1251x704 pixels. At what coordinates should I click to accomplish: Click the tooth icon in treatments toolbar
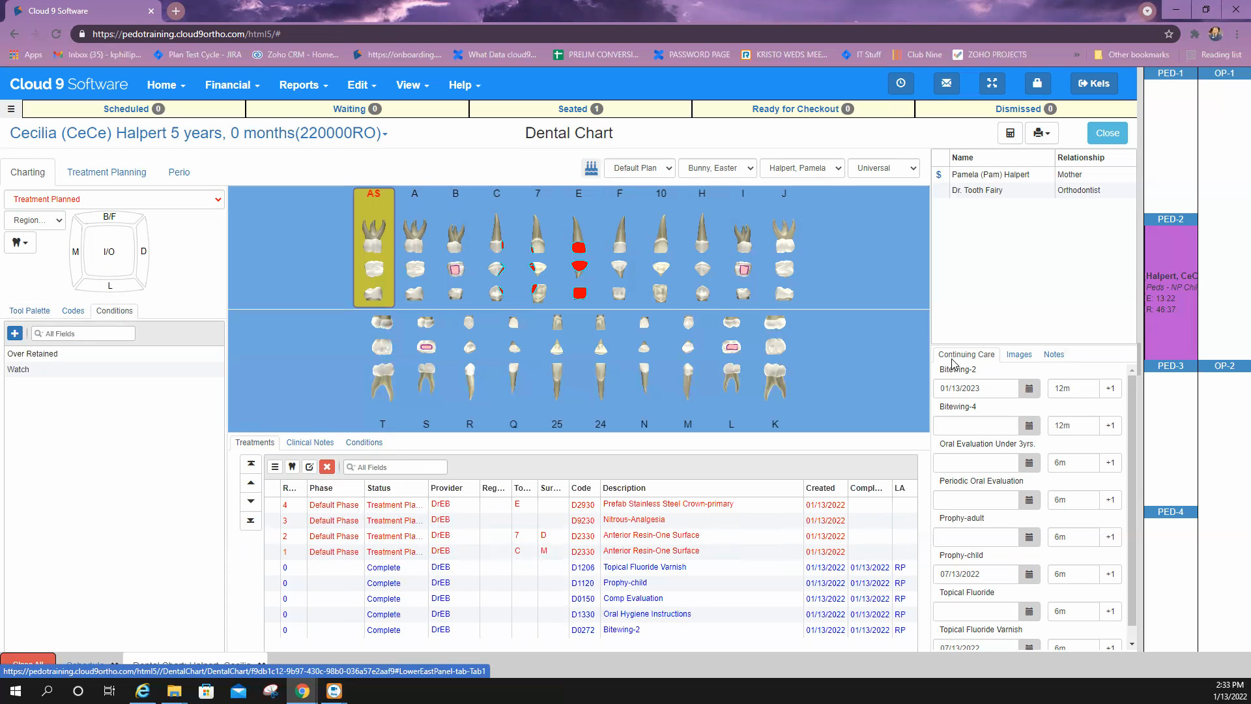coord(292,467)
